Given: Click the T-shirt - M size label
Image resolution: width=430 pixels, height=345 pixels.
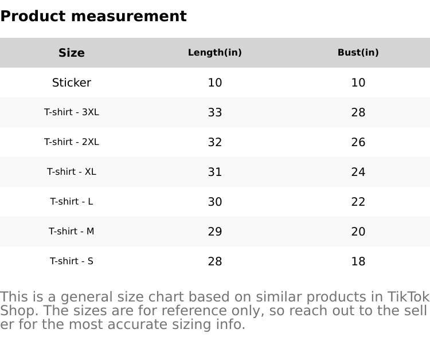Looking at the screenshot, I should tap(72, 232).
